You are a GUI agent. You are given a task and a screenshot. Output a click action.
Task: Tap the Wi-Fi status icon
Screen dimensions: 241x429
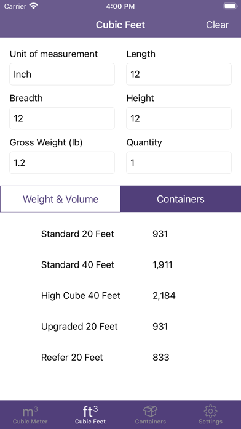(34, 6)
